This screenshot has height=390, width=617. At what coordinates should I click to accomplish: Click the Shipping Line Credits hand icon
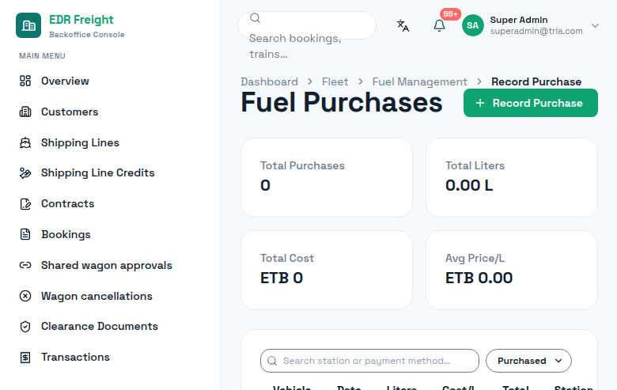(25, 172)
